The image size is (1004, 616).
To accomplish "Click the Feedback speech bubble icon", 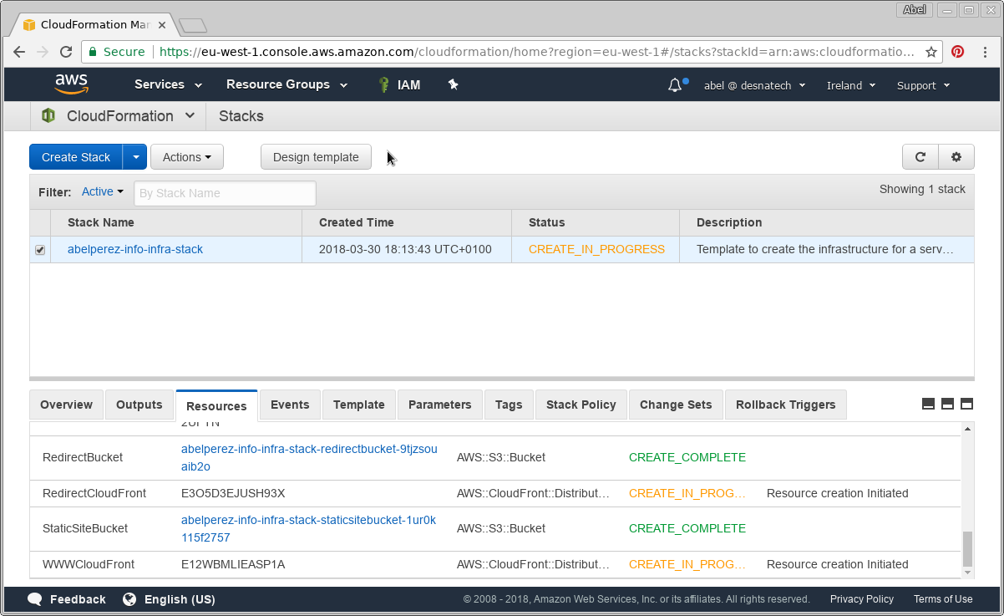I will point(35,599).
